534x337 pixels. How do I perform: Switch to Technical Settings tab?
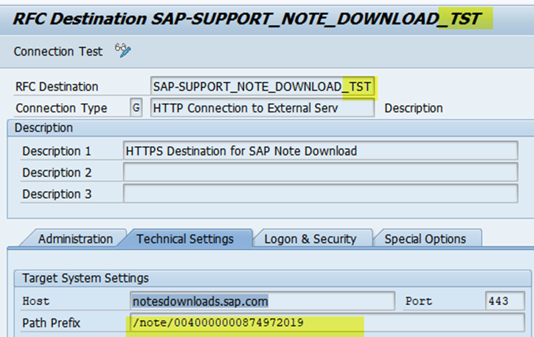[185, 239]
